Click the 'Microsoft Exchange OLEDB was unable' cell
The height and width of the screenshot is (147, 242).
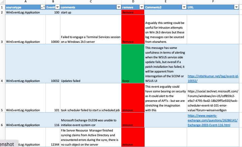[91, 120]
